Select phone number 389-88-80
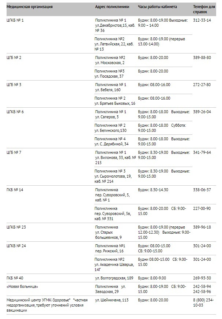The width and height of the screenshot is (222, 319). pyautogui.click(x=202, y=58)
